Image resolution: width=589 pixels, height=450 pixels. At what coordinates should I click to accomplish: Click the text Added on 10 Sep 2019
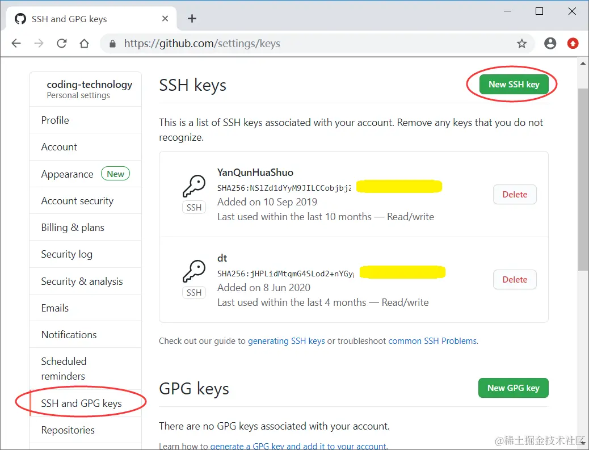tap(267, 202)
